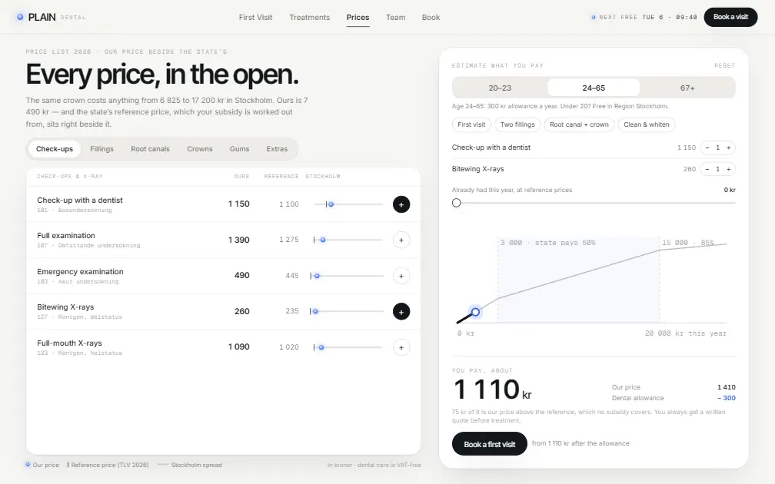Viewport: 775px width, 484px height.
Task: Switch to the Gums category tab
Action: pos(239,149)
